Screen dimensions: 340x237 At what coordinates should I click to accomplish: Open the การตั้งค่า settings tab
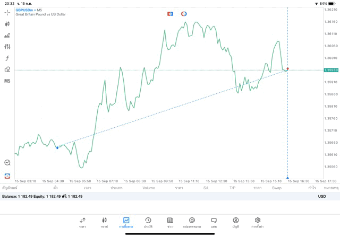click(258, 222)
